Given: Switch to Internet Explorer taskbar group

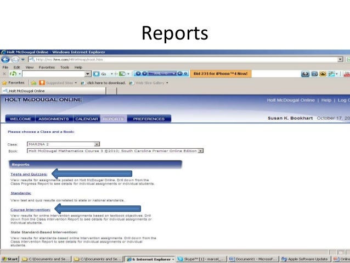Looking at the screenshot, I should pos(150,259).
